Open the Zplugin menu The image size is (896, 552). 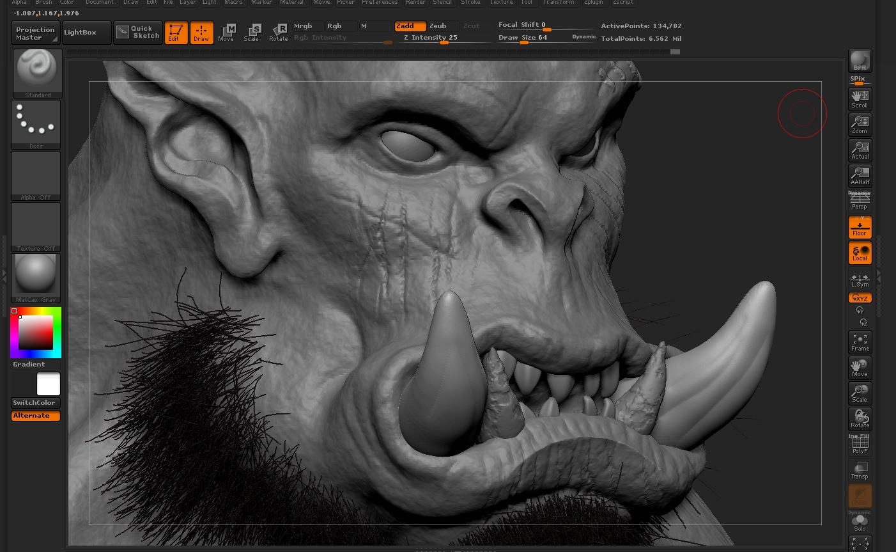coord(593,3)
